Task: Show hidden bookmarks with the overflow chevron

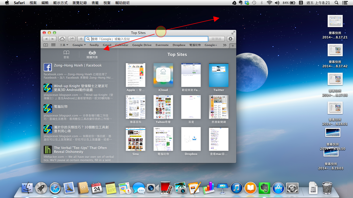Action: [x=225, y=45]
